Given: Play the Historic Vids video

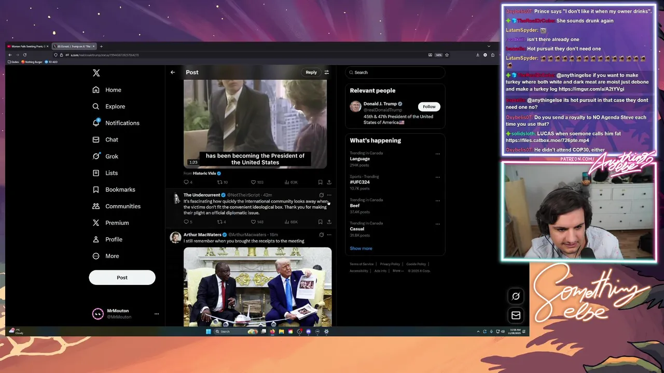Looking at the screenshot, I should pos(255,124).
